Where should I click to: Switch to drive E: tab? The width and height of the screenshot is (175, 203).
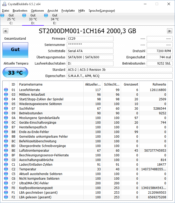55,19
